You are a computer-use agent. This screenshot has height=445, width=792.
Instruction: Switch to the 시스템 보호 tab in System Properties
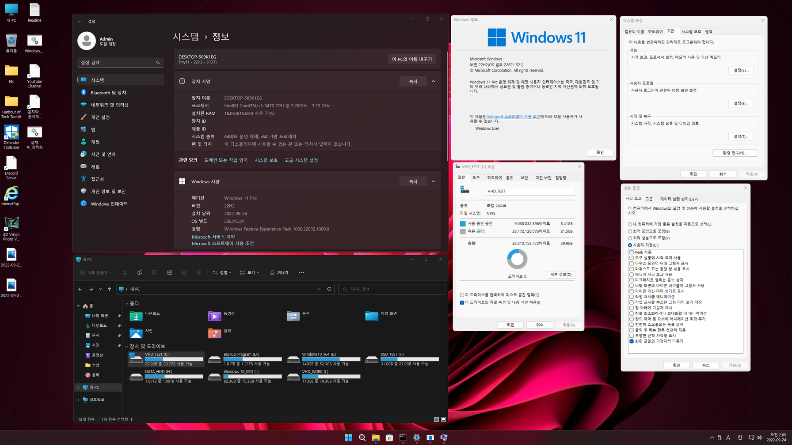pyautogui.click(x=691, y=32)
